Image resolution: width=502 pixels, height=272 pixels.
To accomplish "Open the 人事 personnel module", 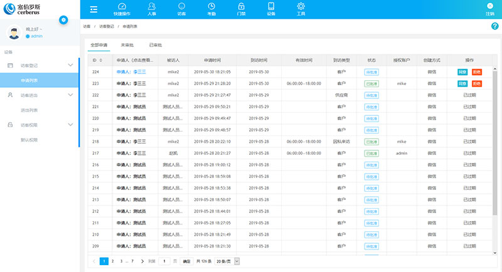I will click(152, 9).
